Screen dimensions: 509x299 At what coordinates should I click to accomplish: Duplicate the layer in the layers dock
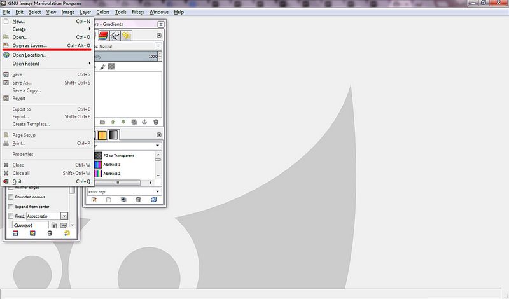coord(134,122)
